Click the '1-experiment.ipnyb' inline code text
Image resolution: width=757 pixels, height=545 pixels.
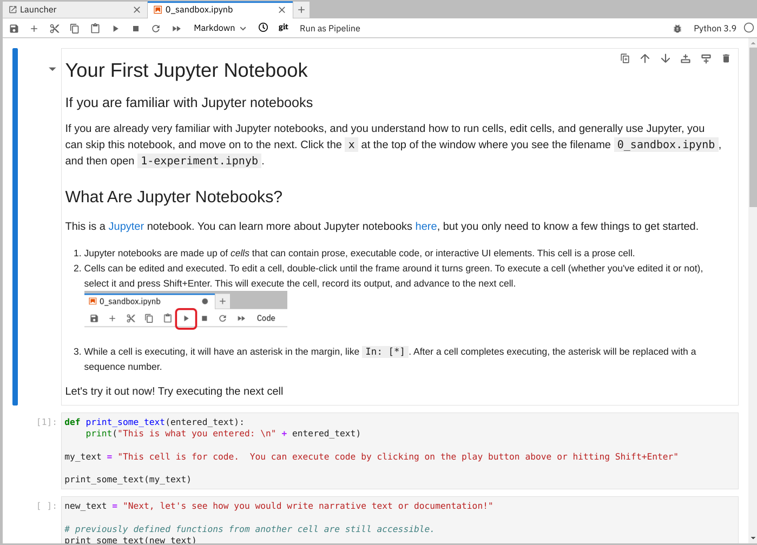click(200, 161)
